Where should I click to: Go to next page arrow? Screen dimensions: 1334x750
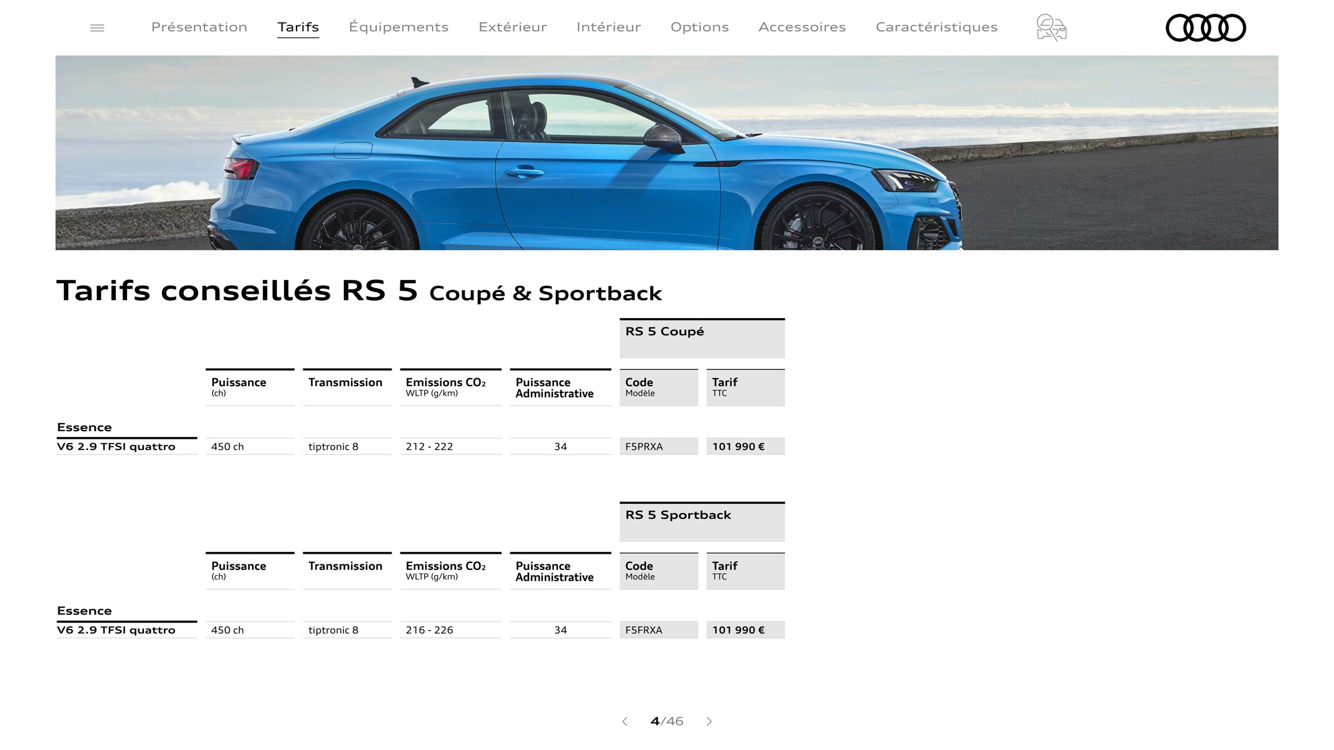[709, 721]
